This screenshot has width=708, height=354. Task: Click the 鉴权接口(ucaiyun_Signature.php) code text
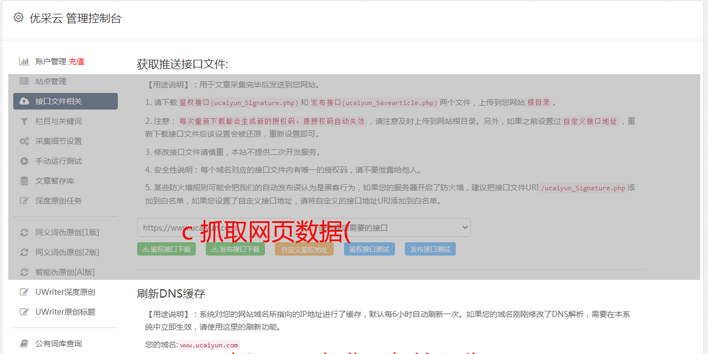239,103
